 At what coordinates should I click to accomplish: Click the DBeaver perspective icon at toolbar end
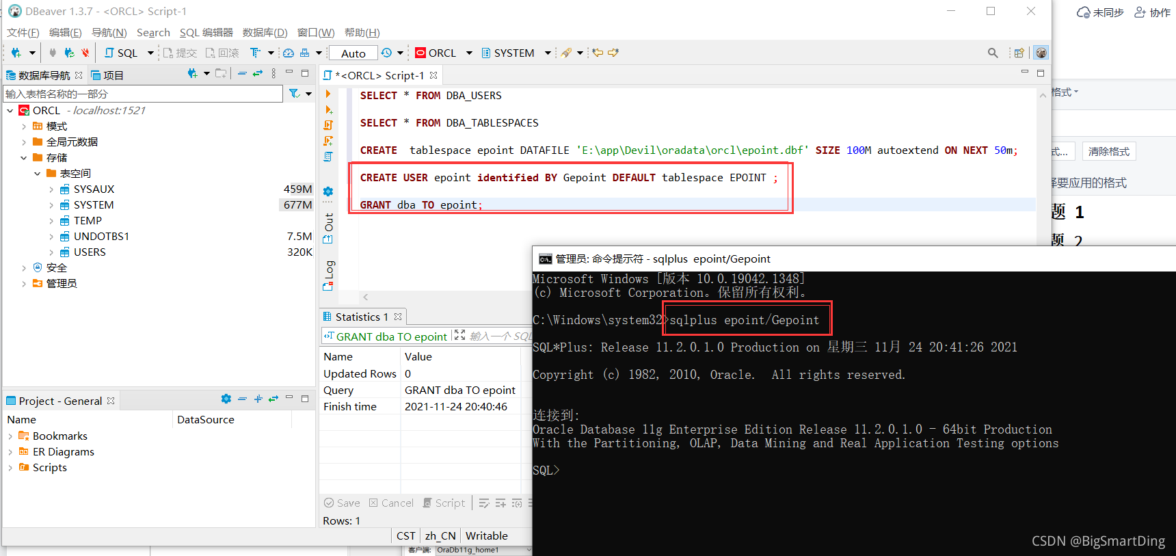click(1041, 53)
